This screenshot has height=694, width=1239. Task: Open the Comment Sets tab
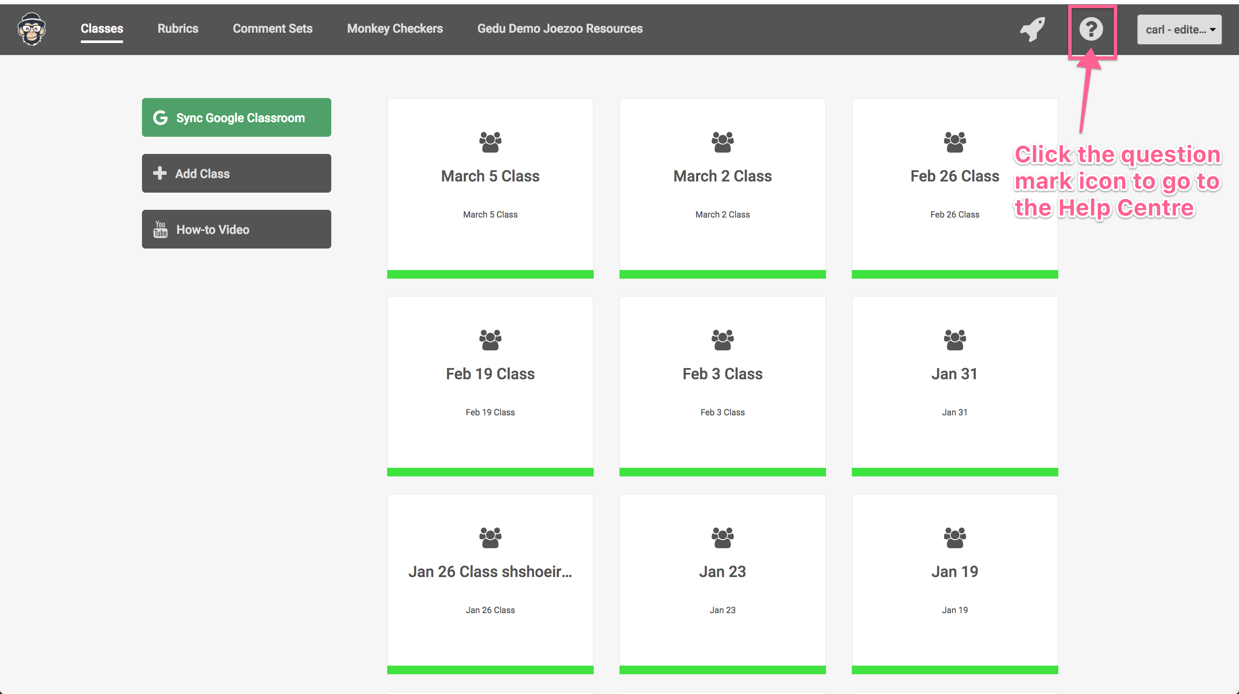[273, 29]
